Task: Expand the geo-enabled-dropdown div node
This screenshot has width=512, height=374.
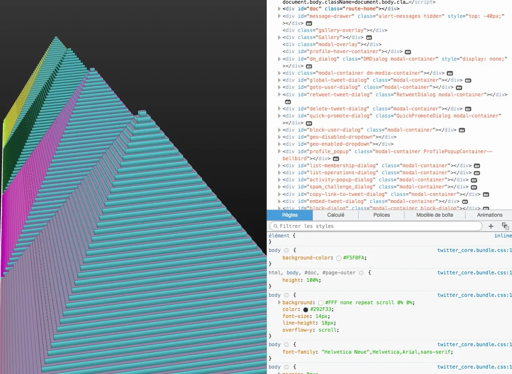Action: 280,144
